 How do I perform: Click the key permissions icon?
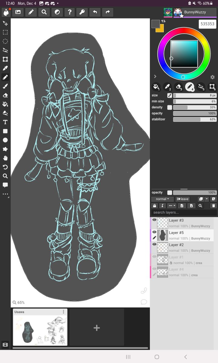click(82, 12)
